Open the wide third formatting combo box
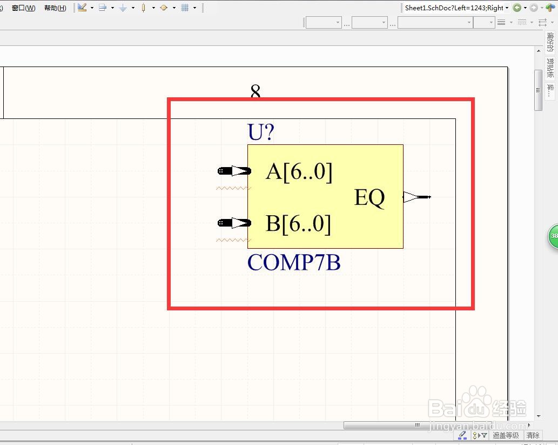This screenshot has height=445, width=558. point(435,23)
